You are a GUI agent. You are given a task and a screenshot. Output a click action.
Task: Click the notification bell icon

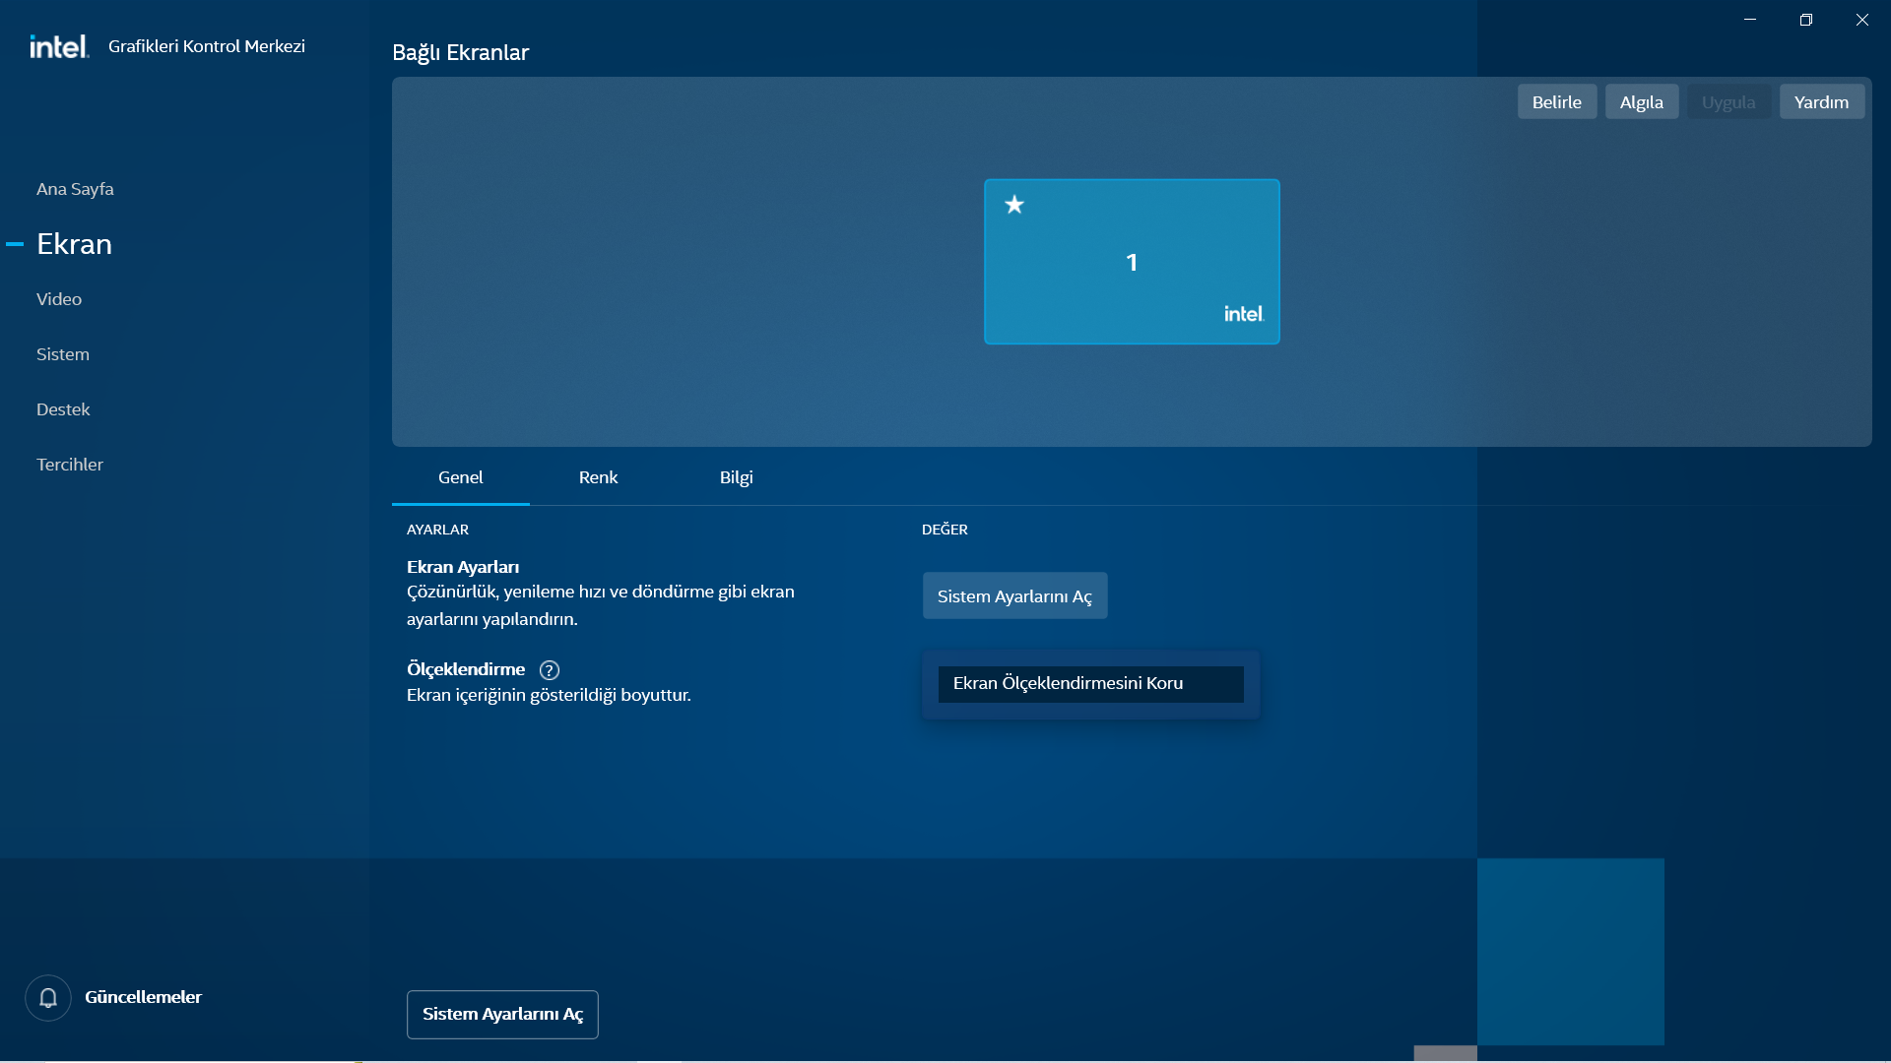tap(47, 997)
